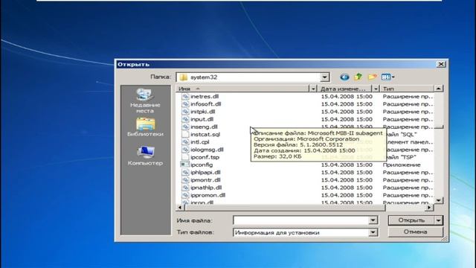Click the modified date of ippromon.dll

click(347, 195)
